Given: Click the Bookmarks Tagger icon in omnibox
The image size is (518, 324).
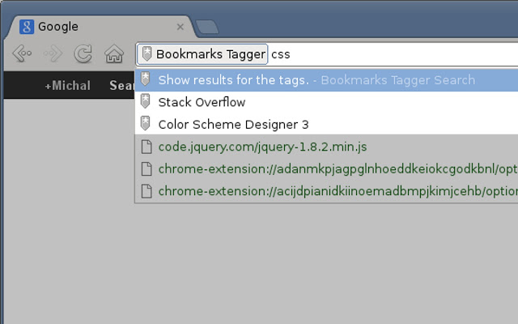Looking at the screenshot, I should [x=146, y=53].
